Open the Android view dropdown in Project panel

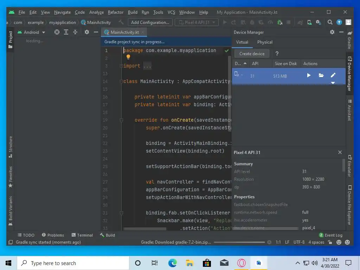point(31,32)
